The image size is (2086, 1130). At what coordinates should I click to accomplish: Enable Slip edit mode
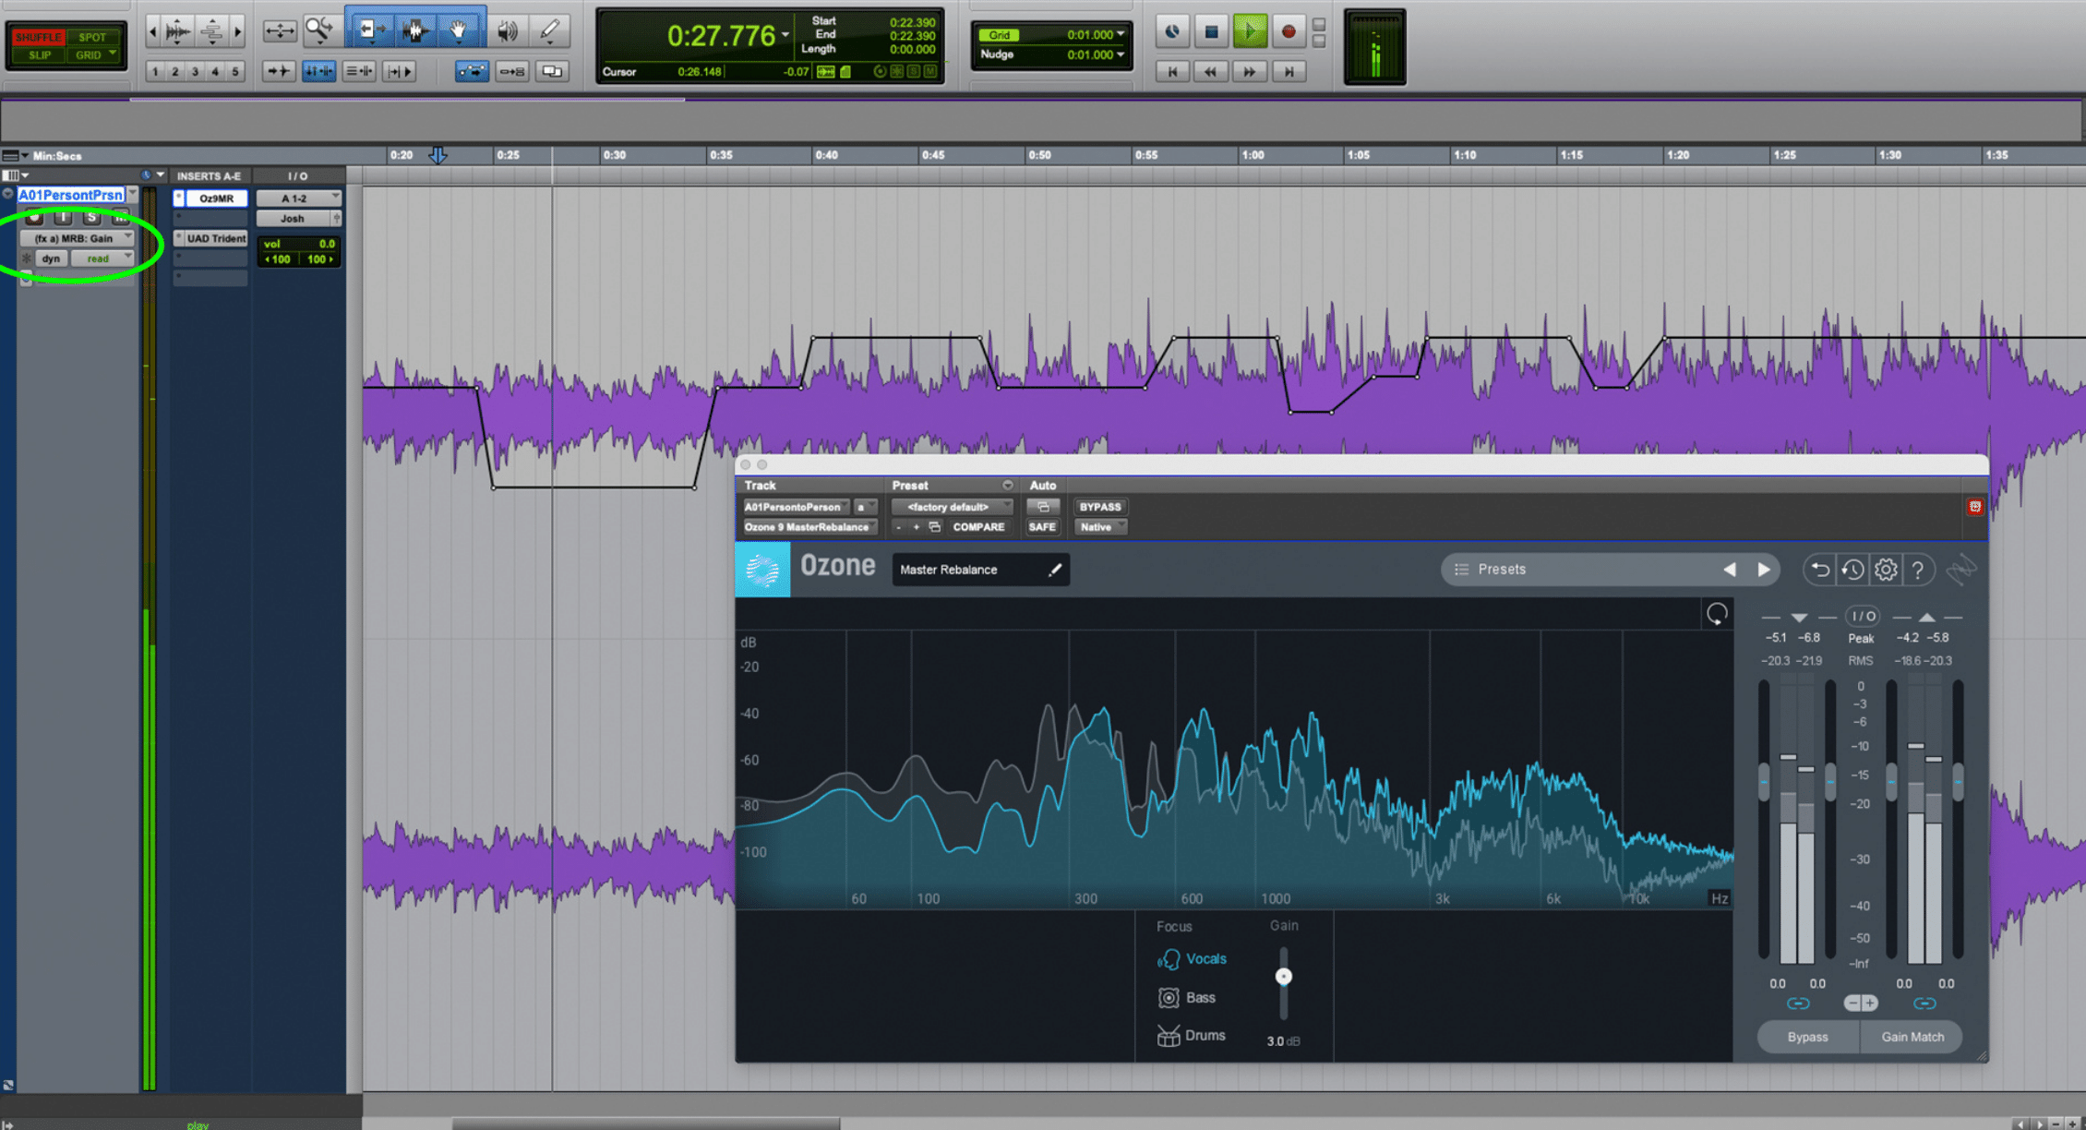pyautogui.click(x=38, y=55)
